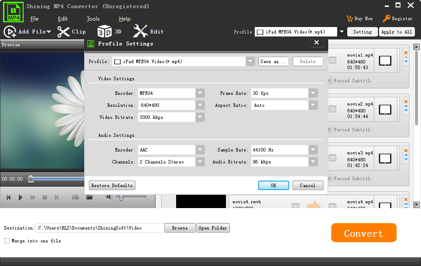The width and height of the screenshot is (421, 266).
Task: Open the Resolution 640*480 dropdown
Action: point(200,105)
